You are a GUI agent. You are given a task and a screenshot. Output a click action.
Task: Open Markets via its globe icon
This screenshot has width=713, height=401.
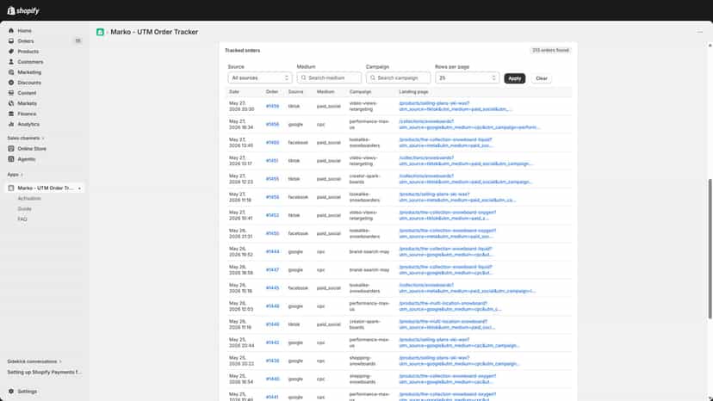tap(11, 103)
